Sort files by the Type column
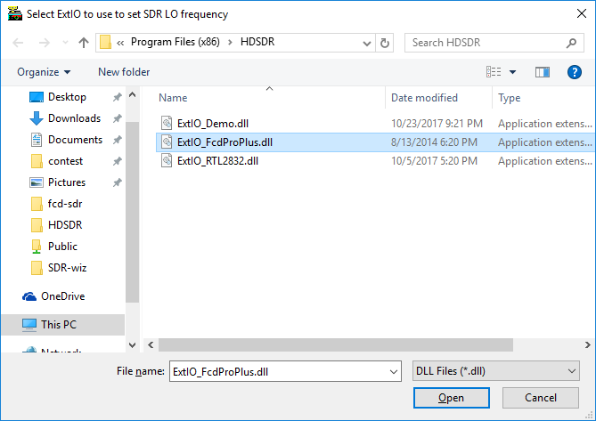 click(510, 98)
